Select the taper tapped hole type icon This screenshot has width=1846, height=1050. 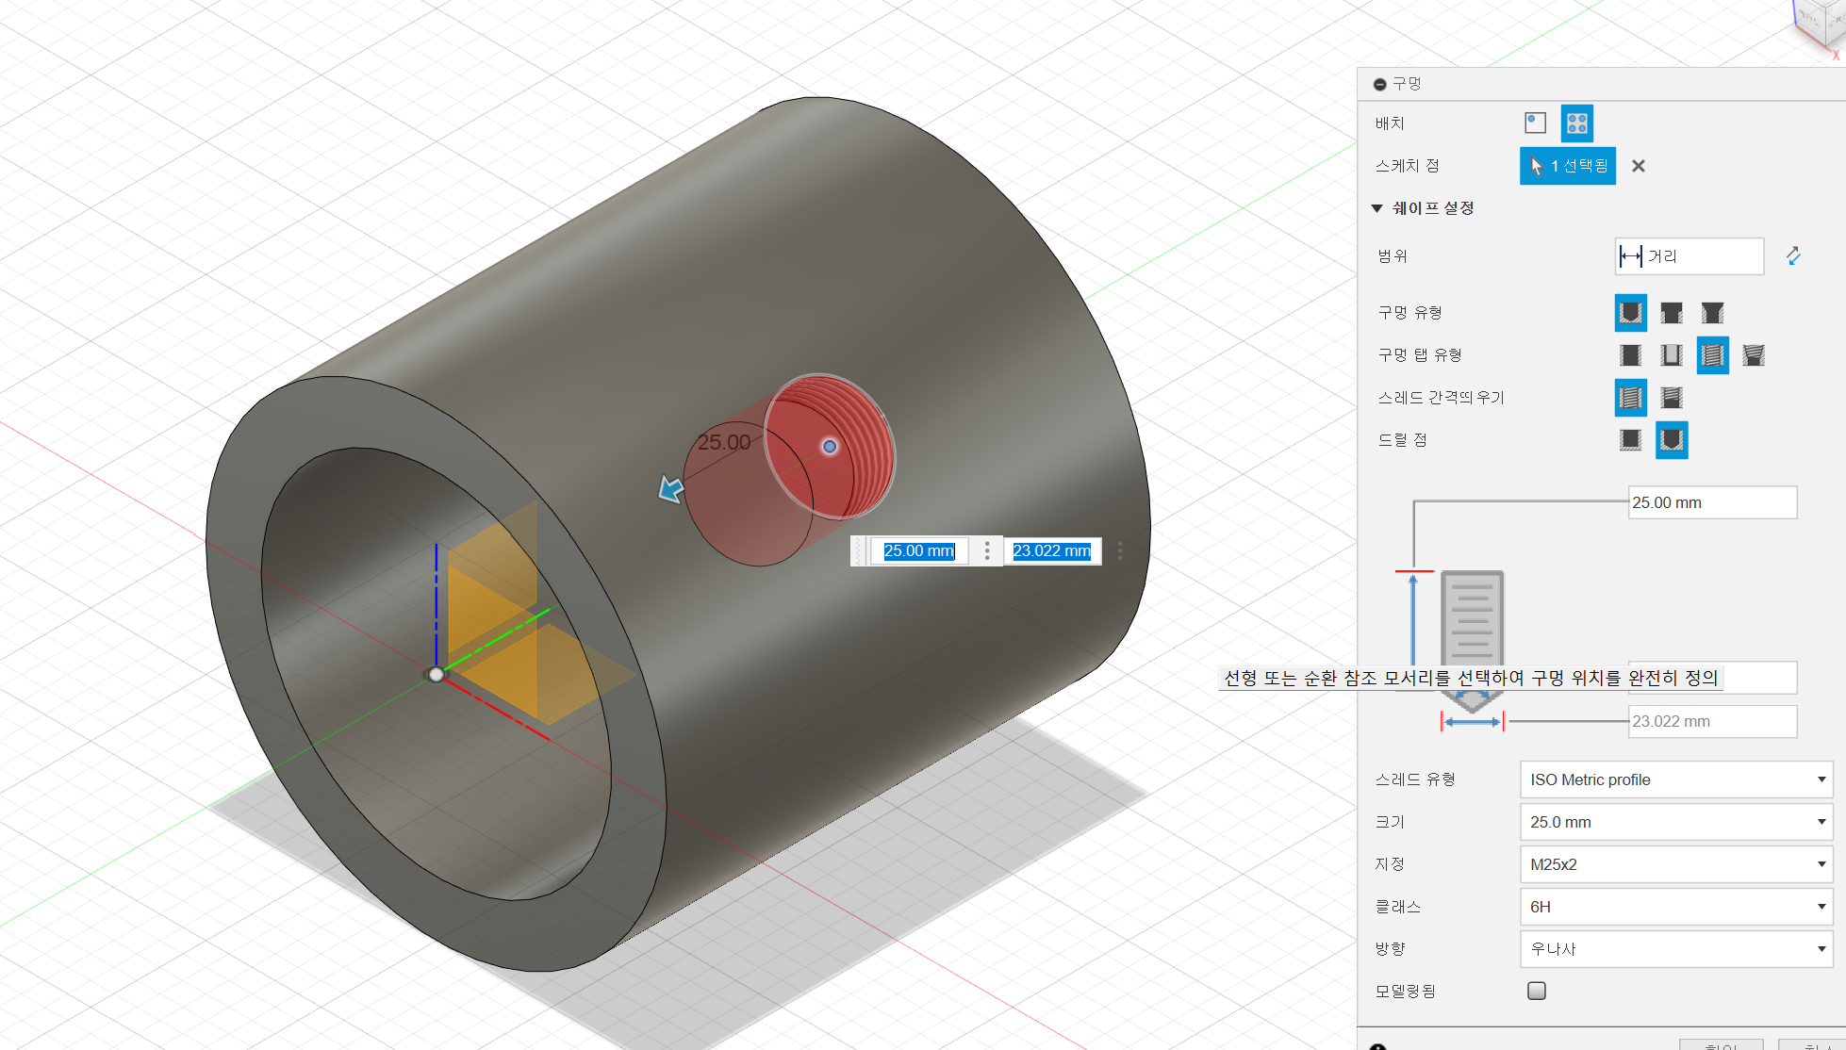(x=1753, y=355)
